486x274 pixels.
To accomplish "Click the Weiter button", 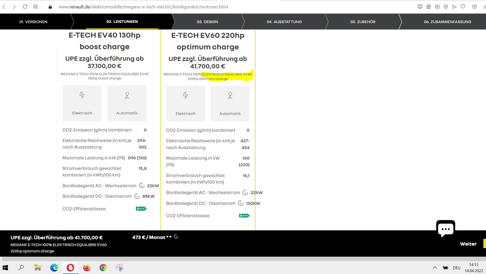I will (468, 244).
